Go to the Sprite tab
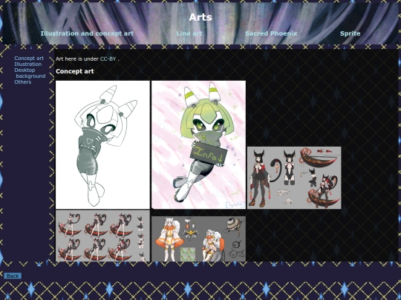Screen dimensions: 401x300 tap(350, 33)
